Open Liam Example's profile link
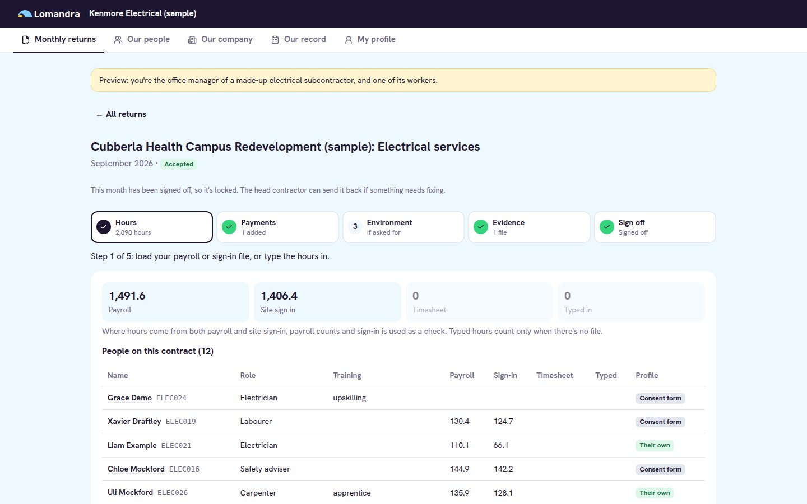Viewport: 807px width, 504px height. tap(132, 446)
